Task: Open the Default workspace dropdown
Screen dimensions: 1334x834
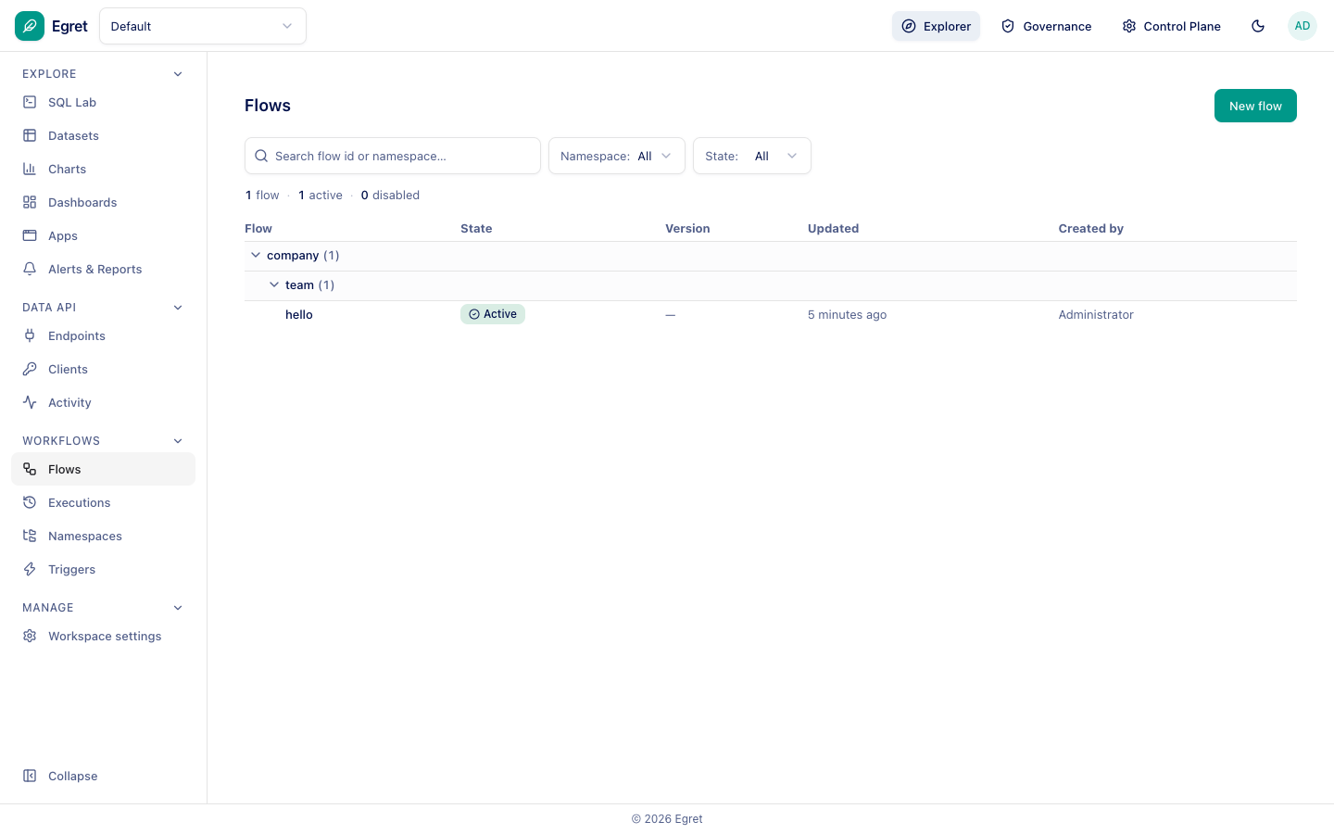Action: (x=203, y=26)
